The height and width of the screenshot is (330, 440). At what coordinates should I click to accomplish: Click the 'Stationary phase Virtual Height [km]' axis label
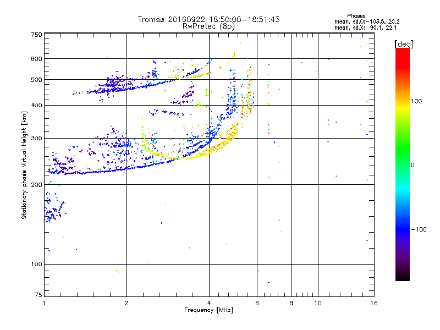(x=24, y=165)
